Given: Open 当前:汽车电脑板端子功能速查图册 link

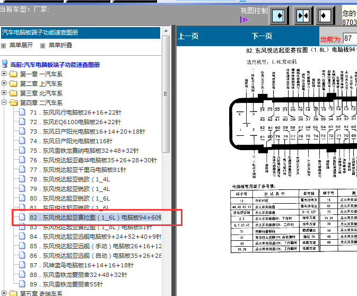Looking at the screenshot, I should tap(55, 65).
